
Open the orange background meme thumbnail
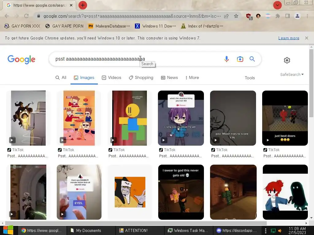[x=130, y=192]
